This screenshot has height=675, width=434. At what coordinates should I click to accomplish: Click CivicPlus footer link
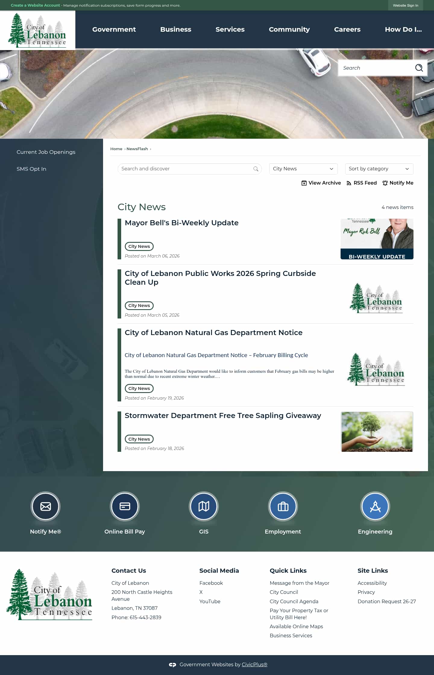click(x=254, y=665)
